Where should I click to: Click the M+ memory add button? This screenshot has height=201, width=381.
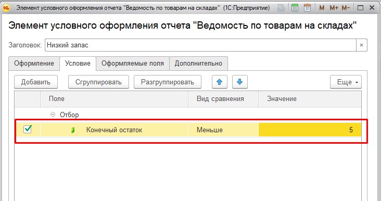click(x=334, y=8)
